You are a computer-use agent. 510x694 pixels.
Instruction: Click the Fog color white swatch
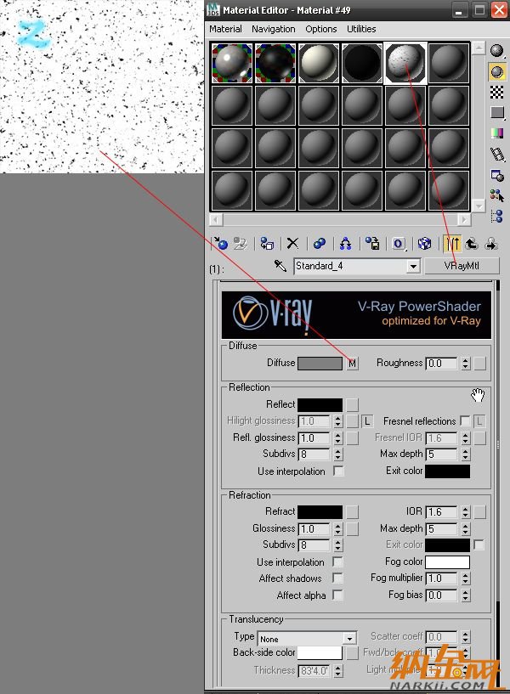(448, 561)
